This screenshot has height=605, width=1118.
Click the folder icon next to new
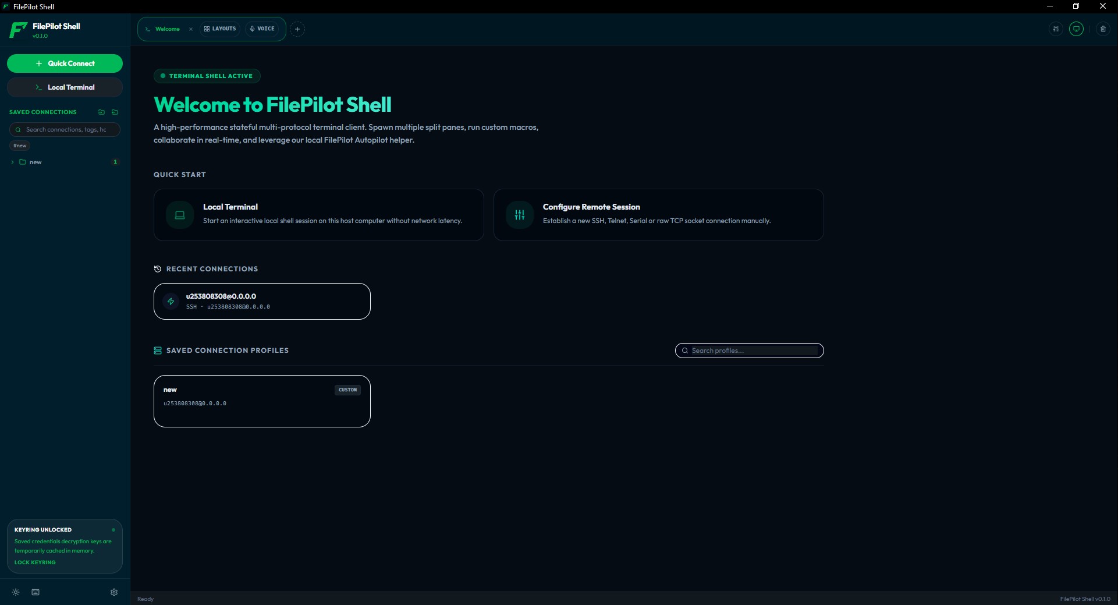tap(23, 162)
